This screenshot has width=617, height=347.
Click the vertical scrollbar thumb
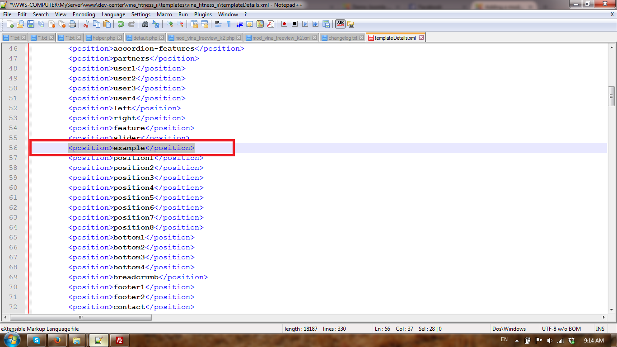click(x=612, y=96)
